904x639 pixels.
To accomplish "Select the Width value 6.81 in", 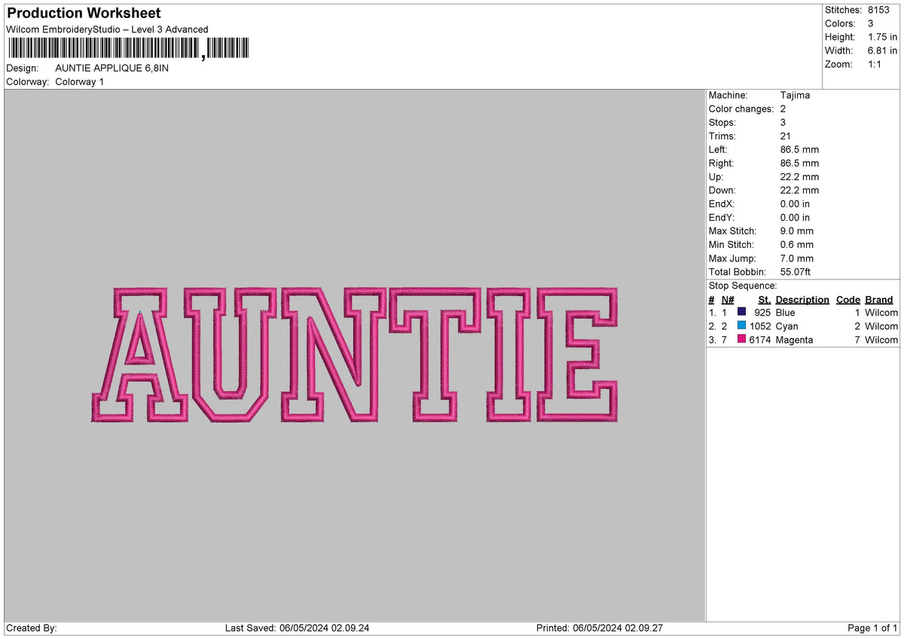I will (x=883, y=50).
